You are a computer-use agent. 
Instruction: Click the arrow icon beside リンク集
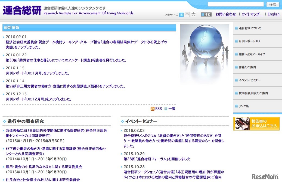pos(237,106)
